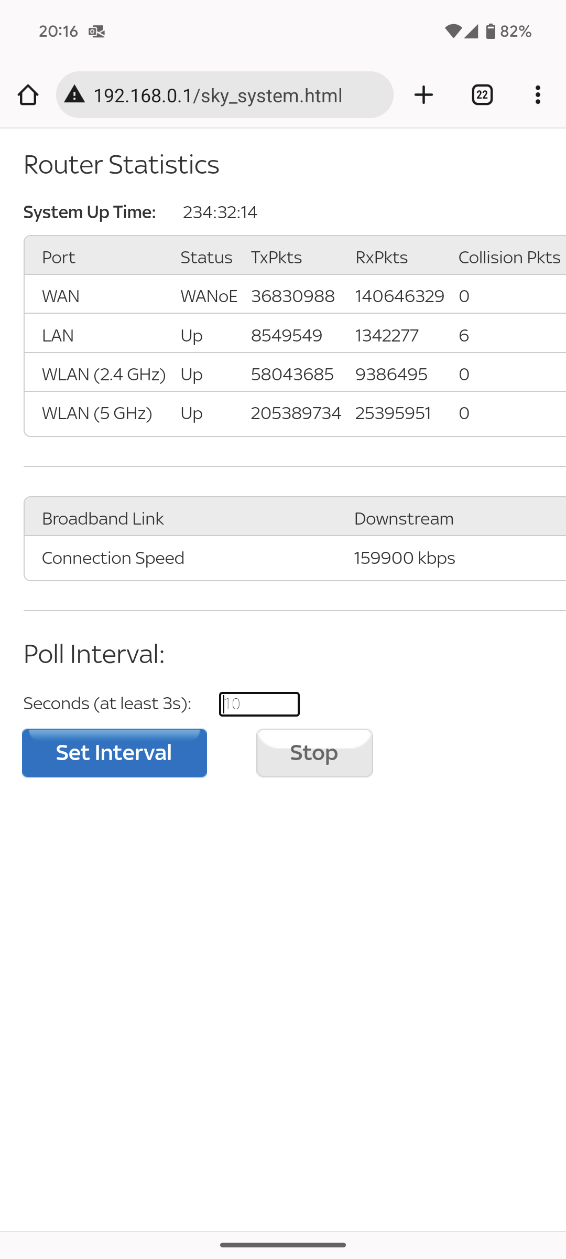This screenshot has width=566, height=1259.
Task: Click the Port column header
Action: coord(59,258)
